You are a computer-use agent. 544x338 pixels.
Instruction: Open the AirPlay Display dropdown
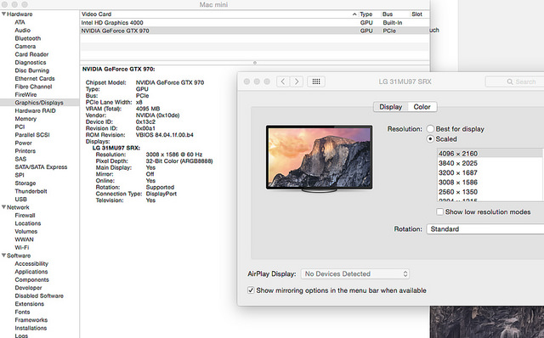click(355, 273)
